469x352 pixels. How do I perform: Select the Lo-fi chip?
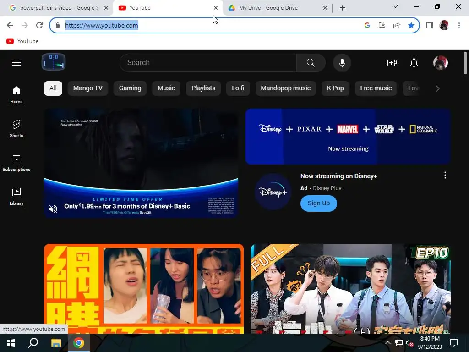pyautogui.click(x=238, y=88)
